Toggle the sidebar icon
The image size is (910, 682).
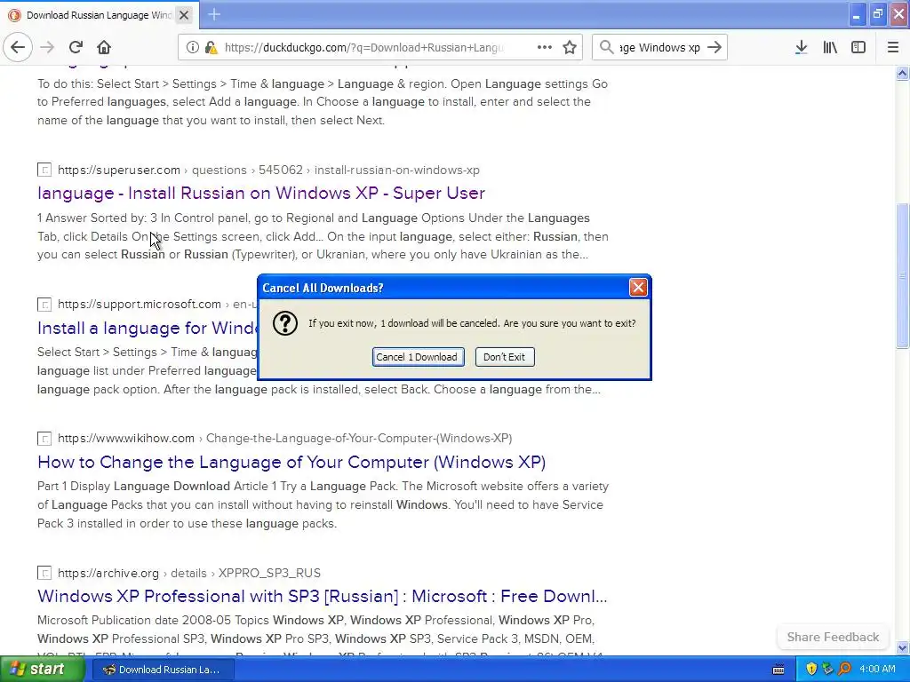pyautogui.click(x=858, y=47)
